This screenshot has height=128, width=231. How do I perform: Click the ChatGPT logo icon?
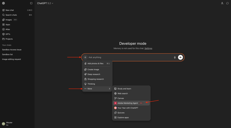(x=3, y=3)
